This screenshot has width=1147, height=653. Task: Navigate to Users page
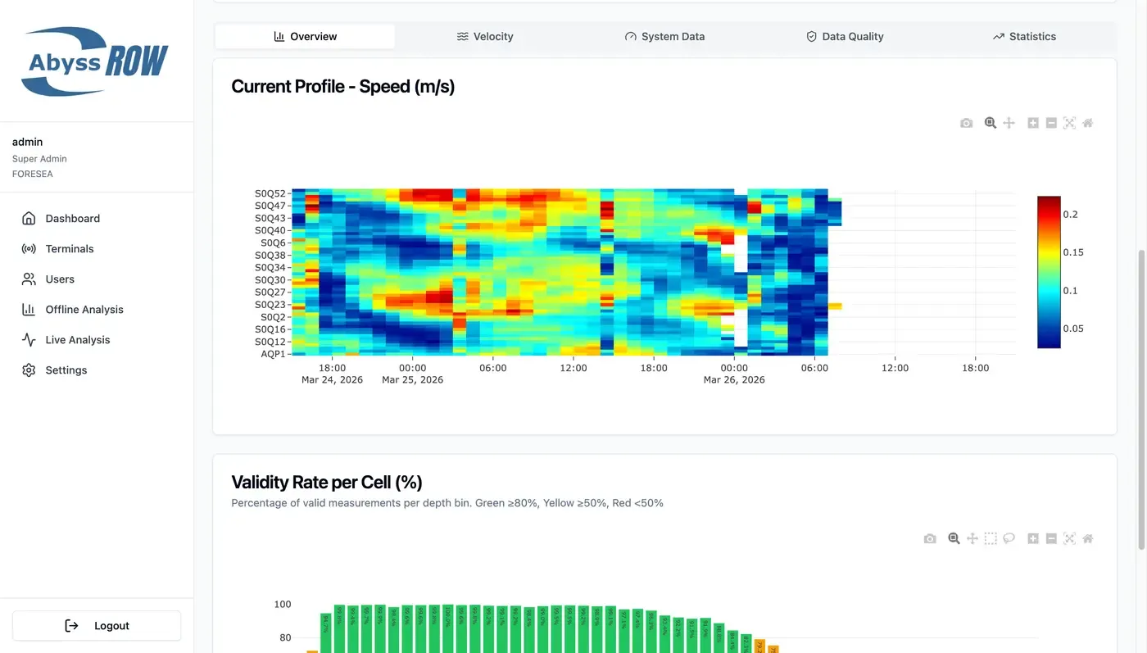pyautogui.click(x=97, y=279)
